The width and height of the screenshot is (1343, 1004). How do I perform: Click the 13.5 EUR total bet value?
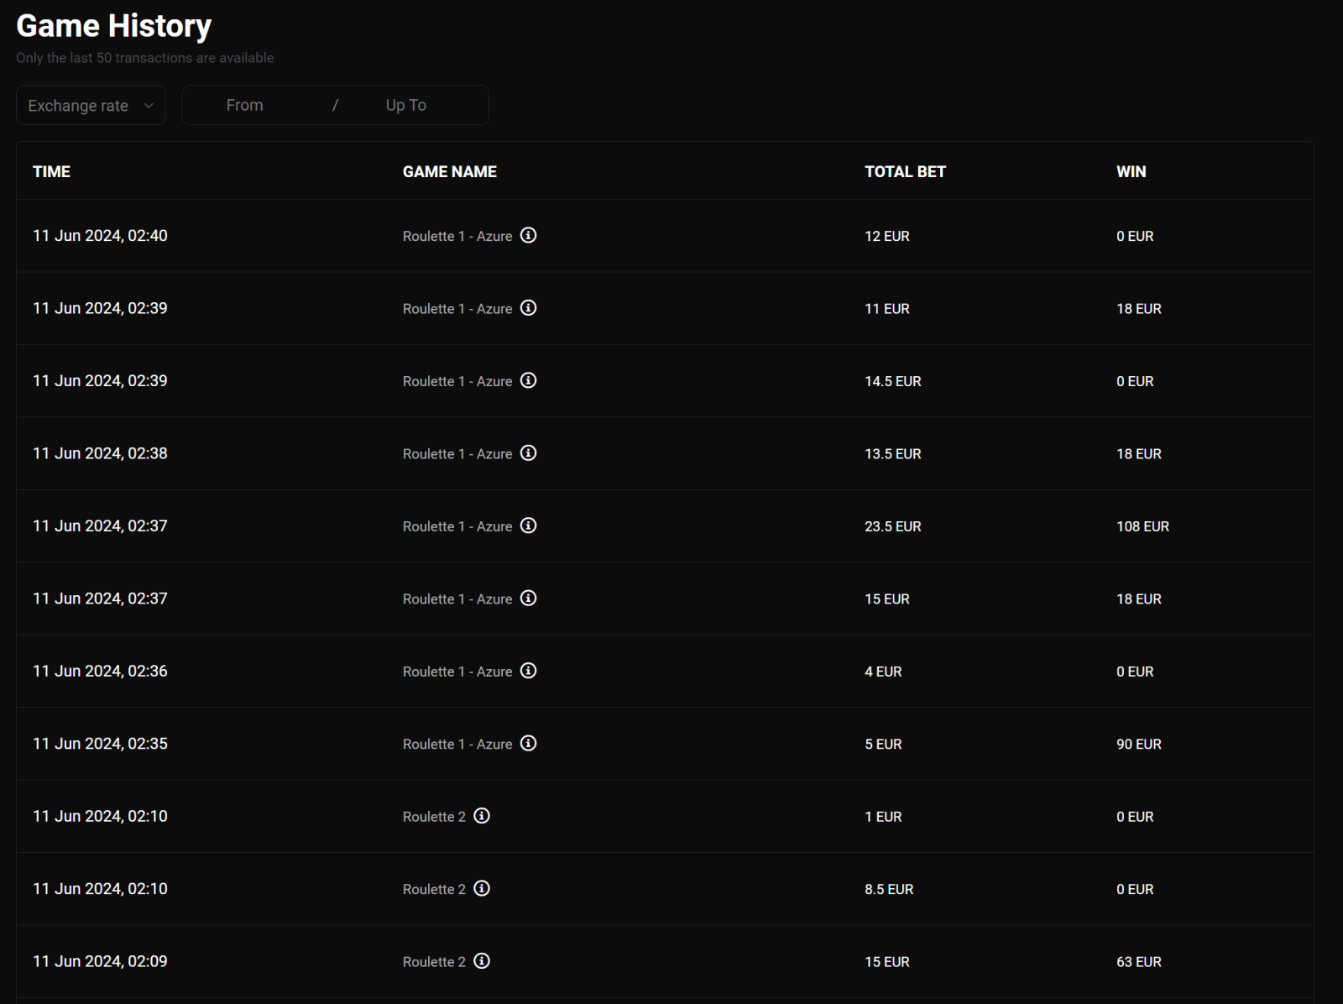point(892,454)
